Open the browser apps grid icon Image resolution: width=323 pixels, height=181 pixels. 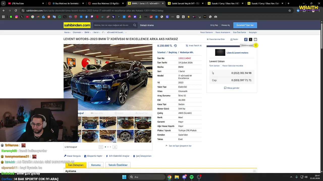pyautogui.click(x=3, y=17)
